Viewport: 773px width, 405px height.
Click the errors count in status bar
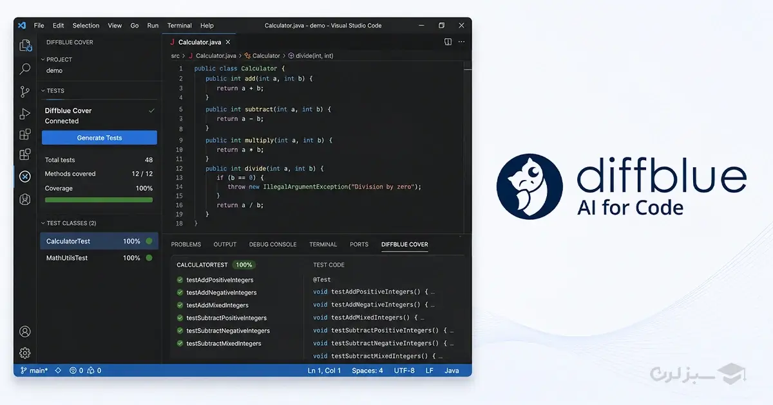point(76,371)
